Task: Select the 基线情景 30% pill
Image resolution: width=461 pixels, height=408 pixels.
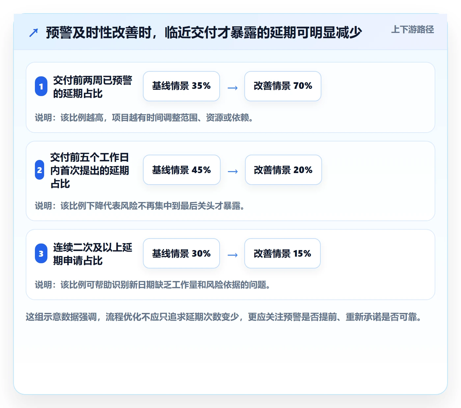Action: (181, 253)
